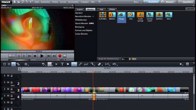Click the delete X tool in timeline toolbar

(56, 64)
